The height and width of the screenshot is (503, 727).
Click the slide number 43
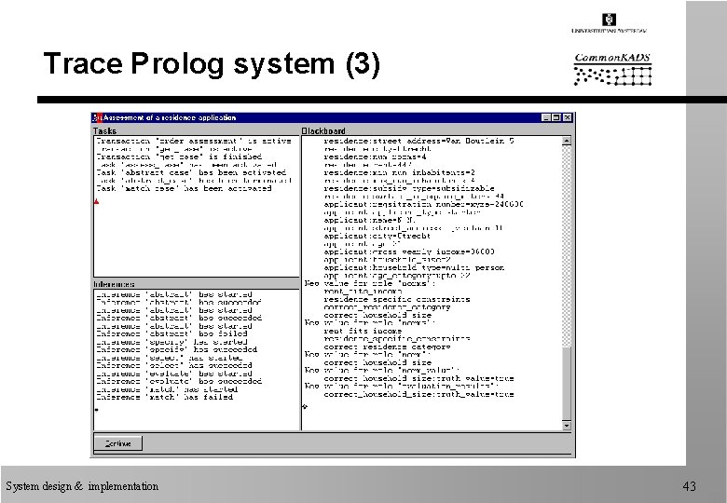[x=689, y=486]
